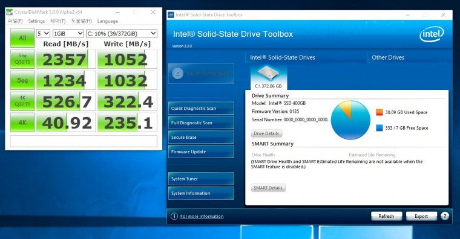Open the test count dropdown showing 5
Screen dimensions: 460x239
43,33
